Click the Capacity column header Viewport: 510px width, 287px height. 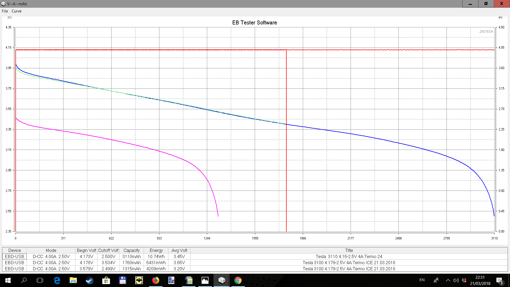click(131, 250)
